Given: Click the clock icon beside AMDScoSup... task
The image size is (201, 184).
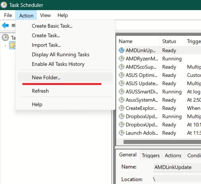Looking at the screenshot, I should click(121, 67).
